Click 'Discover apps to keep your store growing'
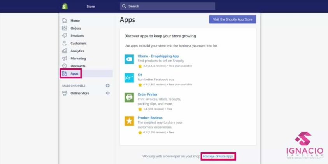 coord(160,36)
